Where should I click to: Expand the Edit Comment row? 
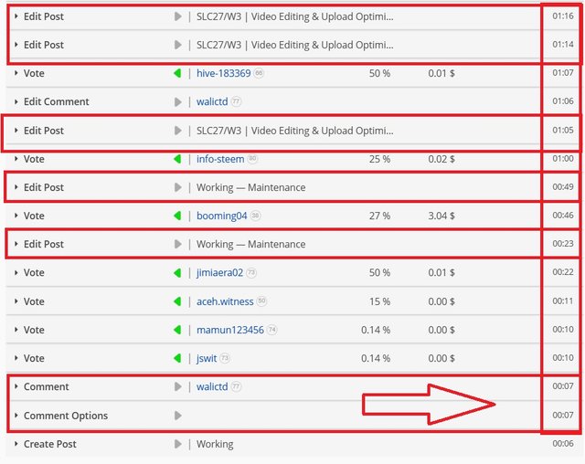click(x=16, y=101)
